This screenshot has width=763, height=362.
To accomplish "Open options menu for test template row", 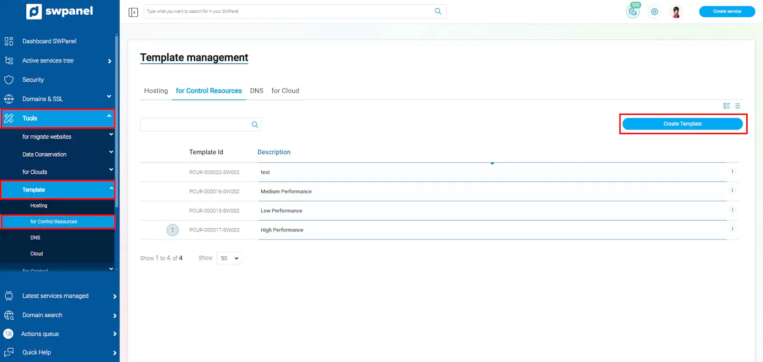I will tap(732, 171).
